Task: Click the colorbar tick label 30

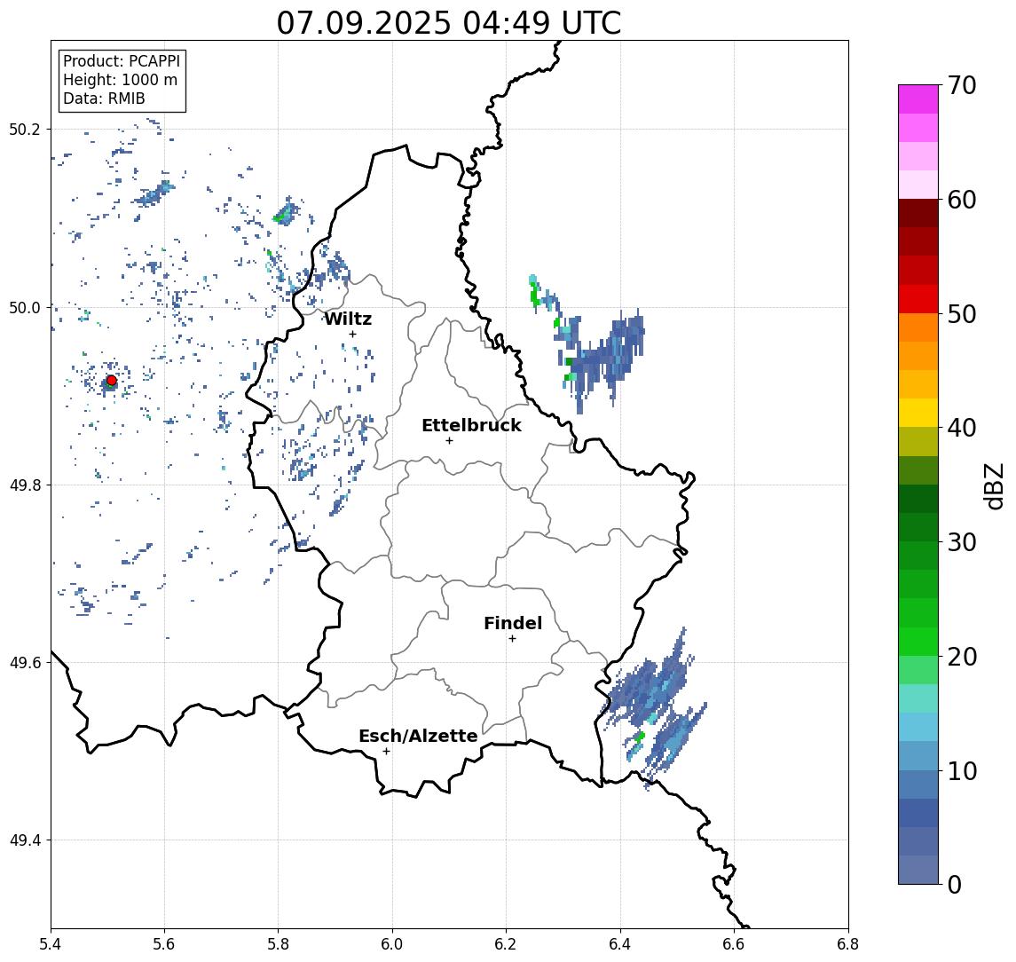Action: coord(962,542)
